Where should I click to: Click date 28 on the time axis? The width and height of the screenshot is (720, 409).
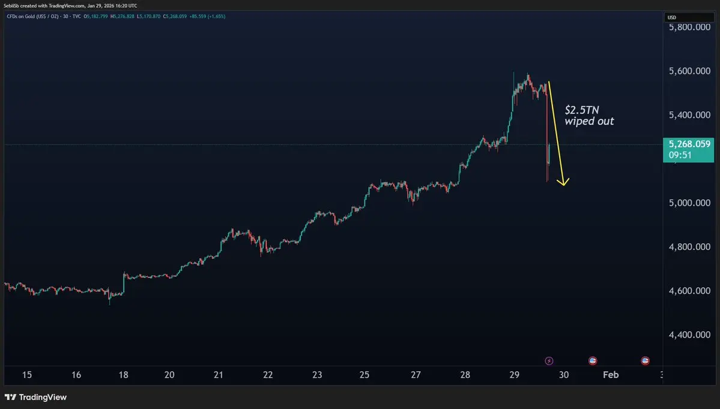tap(465, 375)
